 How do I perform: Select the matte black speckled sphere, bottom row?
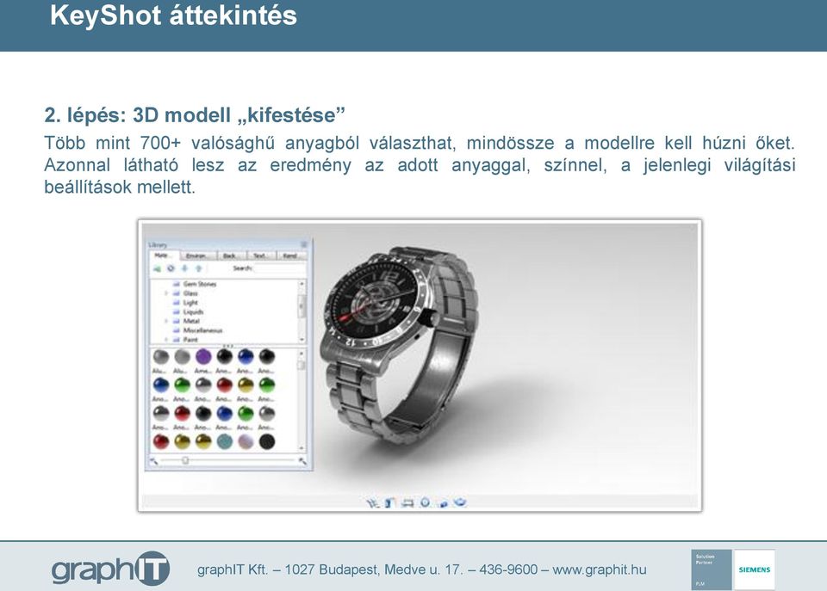coord(267,441)
